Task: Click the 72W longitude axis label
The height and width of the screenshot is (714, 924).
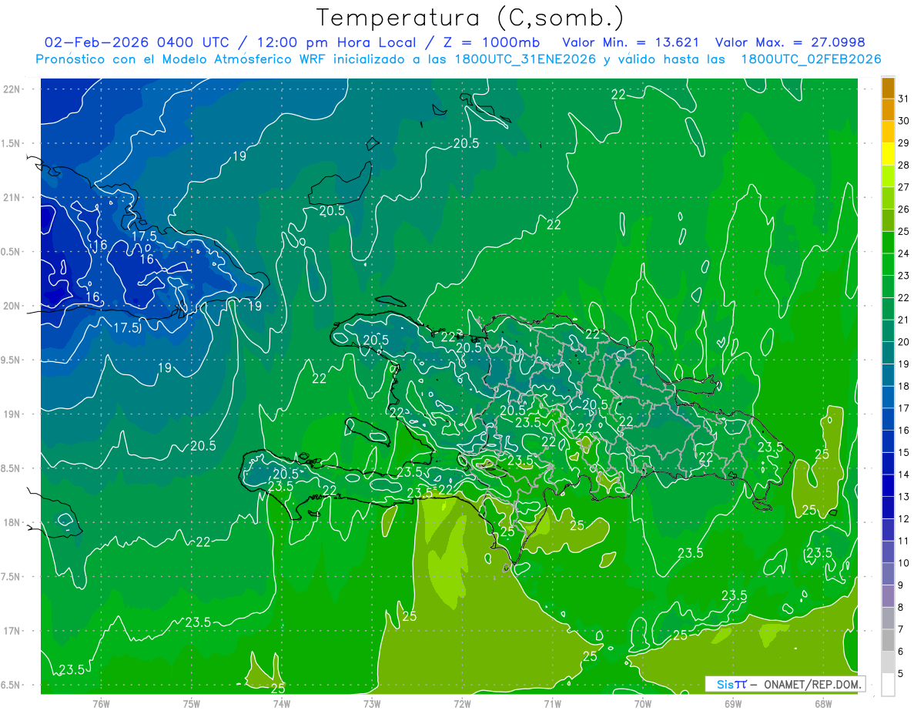Action: [x=462, y=703]
